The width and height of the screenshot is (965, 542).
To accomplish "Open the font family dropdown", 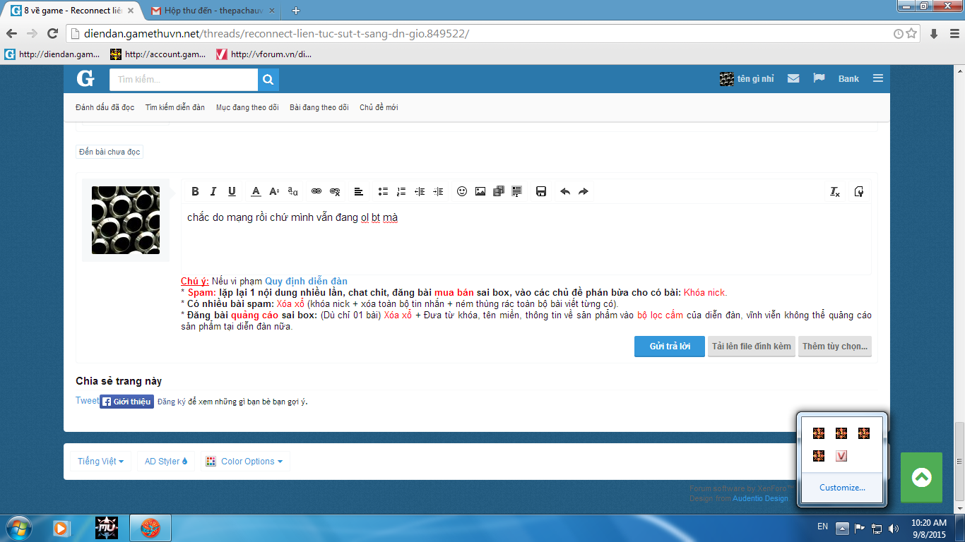I will coord(292,191).
